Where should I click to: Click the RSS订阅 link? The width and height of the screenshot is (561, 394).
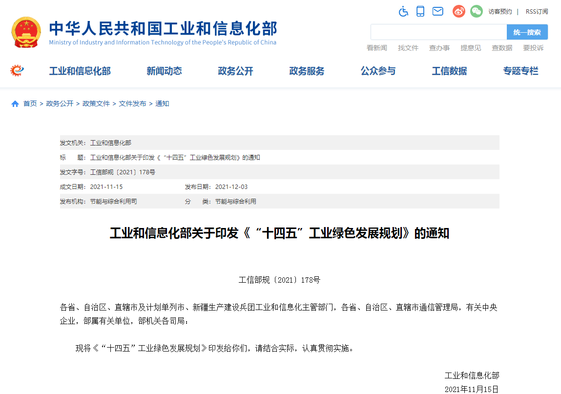[x=537, y=12]
